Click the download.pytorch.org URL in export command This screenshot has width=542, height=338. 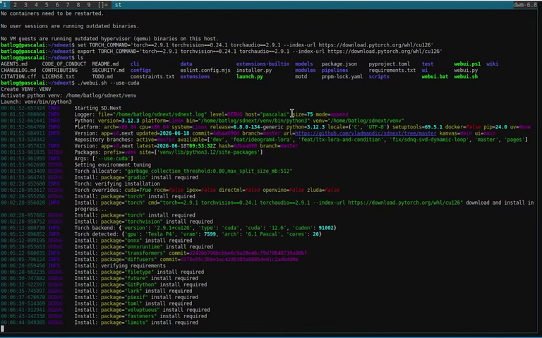[x=385, y=51]
